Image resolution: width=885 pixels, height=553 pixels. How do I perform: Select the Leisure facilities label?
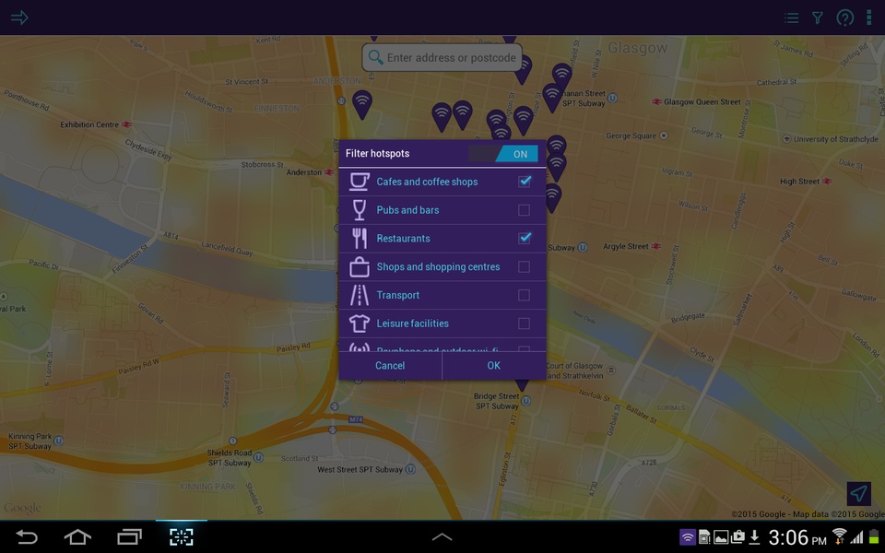click(x=413, y=324)
